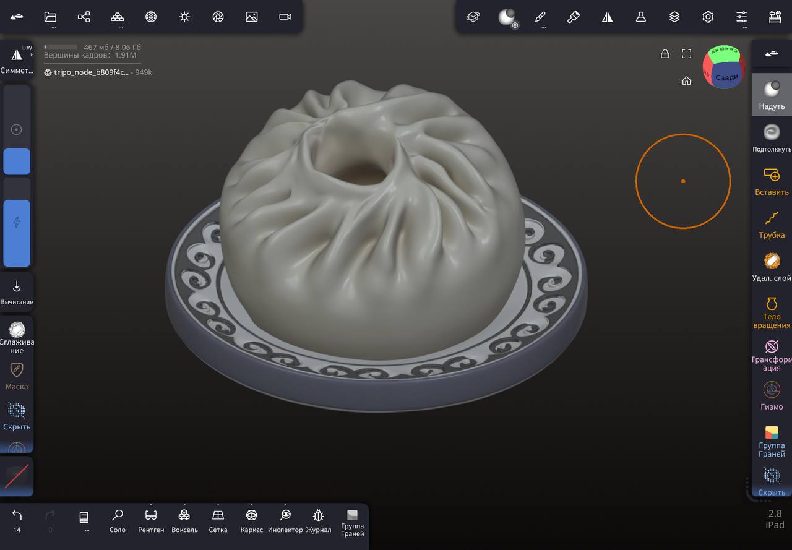Open the Interface sliders menu
This screenshot has height=550, width=792.
coord(741,17)
